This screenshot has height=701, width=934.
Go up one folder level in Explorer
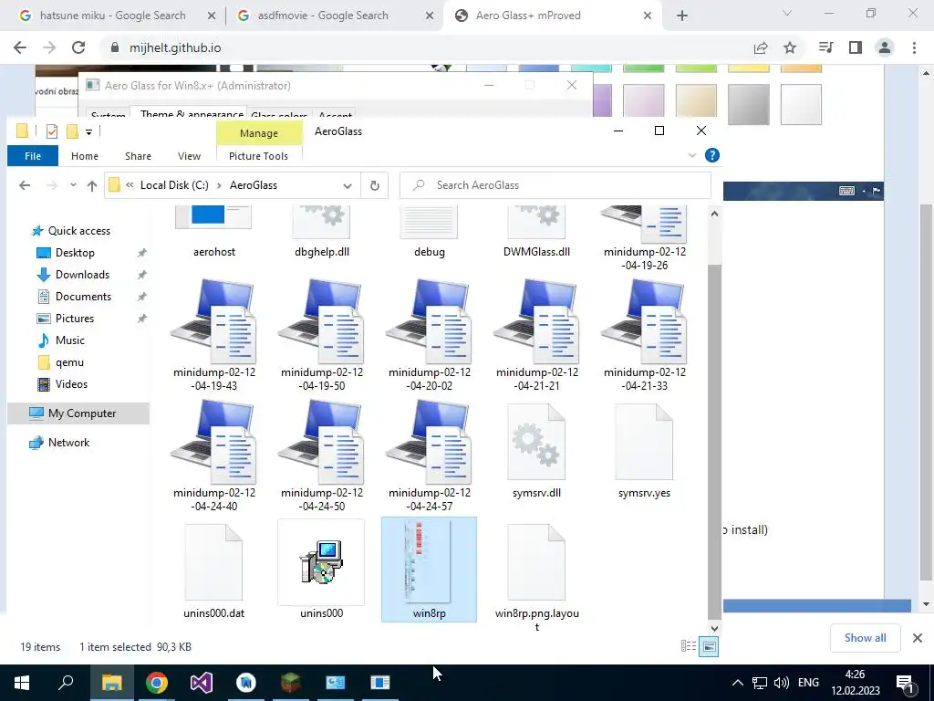(92, 185)
